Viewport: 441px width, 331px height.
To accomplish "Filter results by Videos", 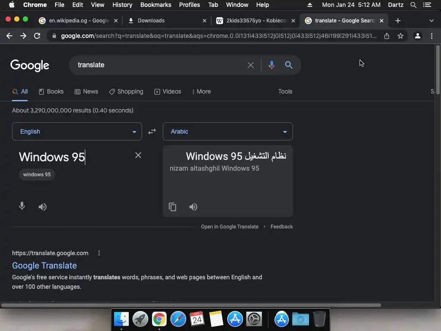I will [x=168, y=92].
